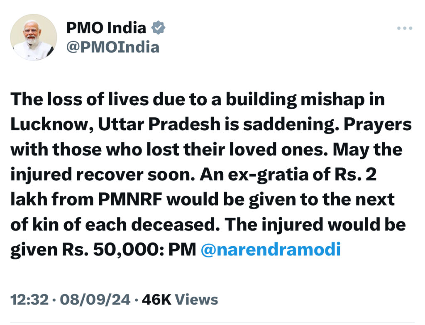Open the three-dot more options menu

(405, 28)
